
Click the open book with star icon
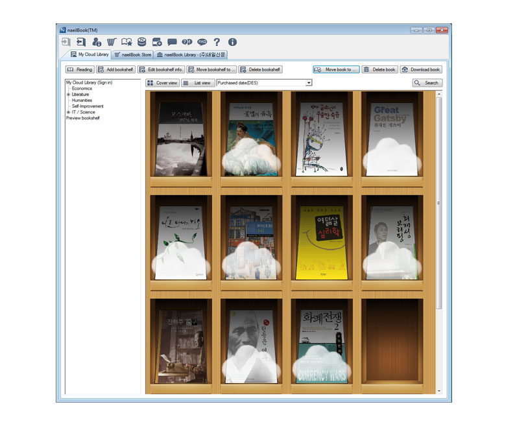126,42
